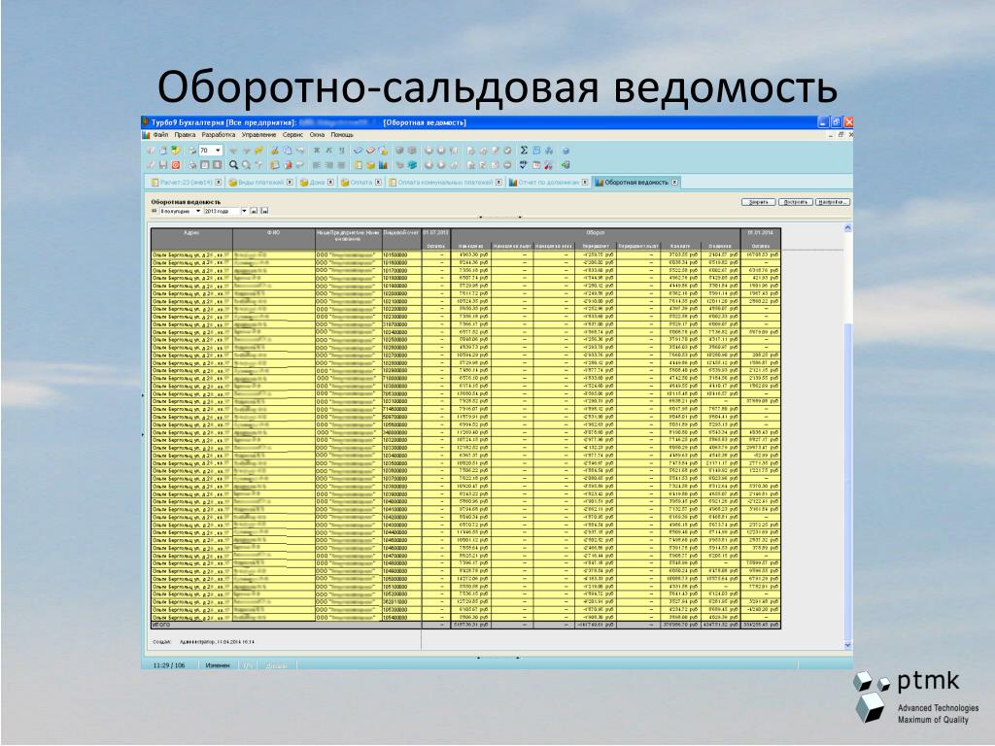Click the floppy disk save icon
Viewport: 995px width, 746px height.
pos(163,164)
